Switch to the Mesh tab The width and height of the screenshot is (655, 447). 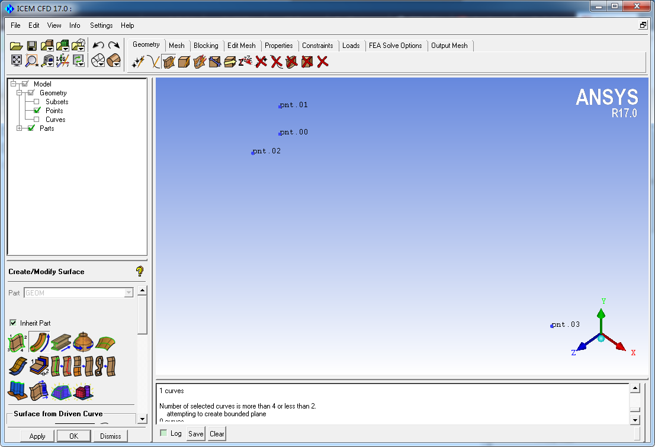(x=176, y=46)
